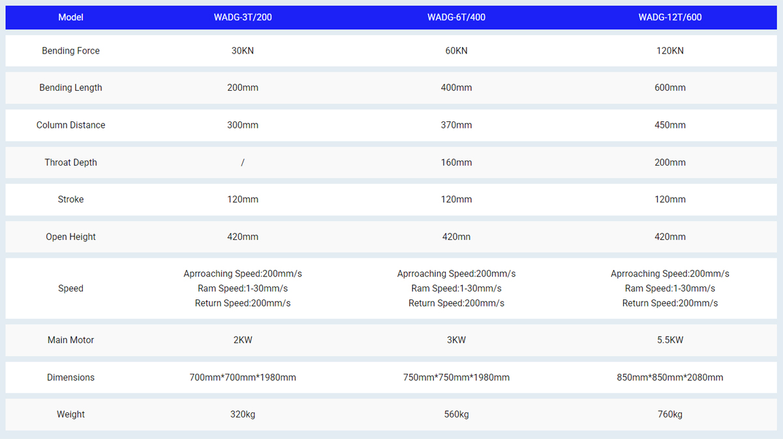Select the Stroke row label
Image resolution: width=783 pixels, height=439 pixels.
point(70,200)
